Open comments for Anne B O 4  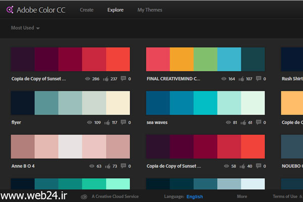[x=123, y=166]
